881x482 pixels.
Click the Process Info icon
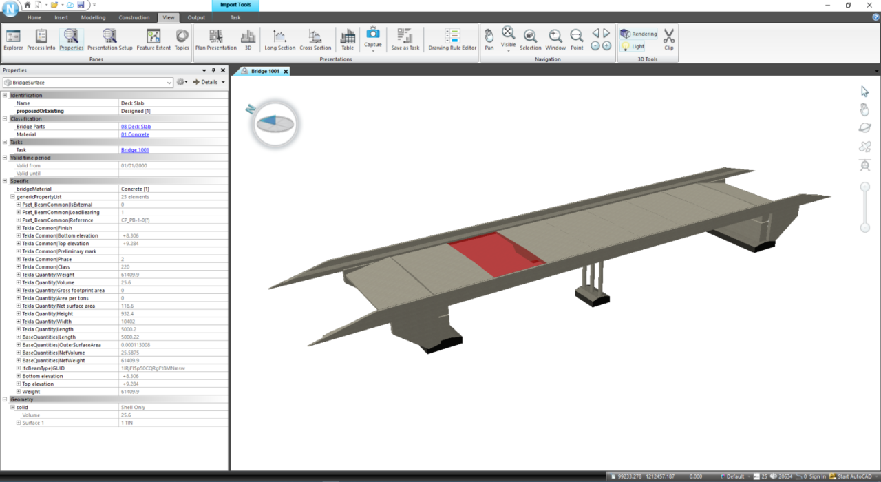(x=41, y=39)
